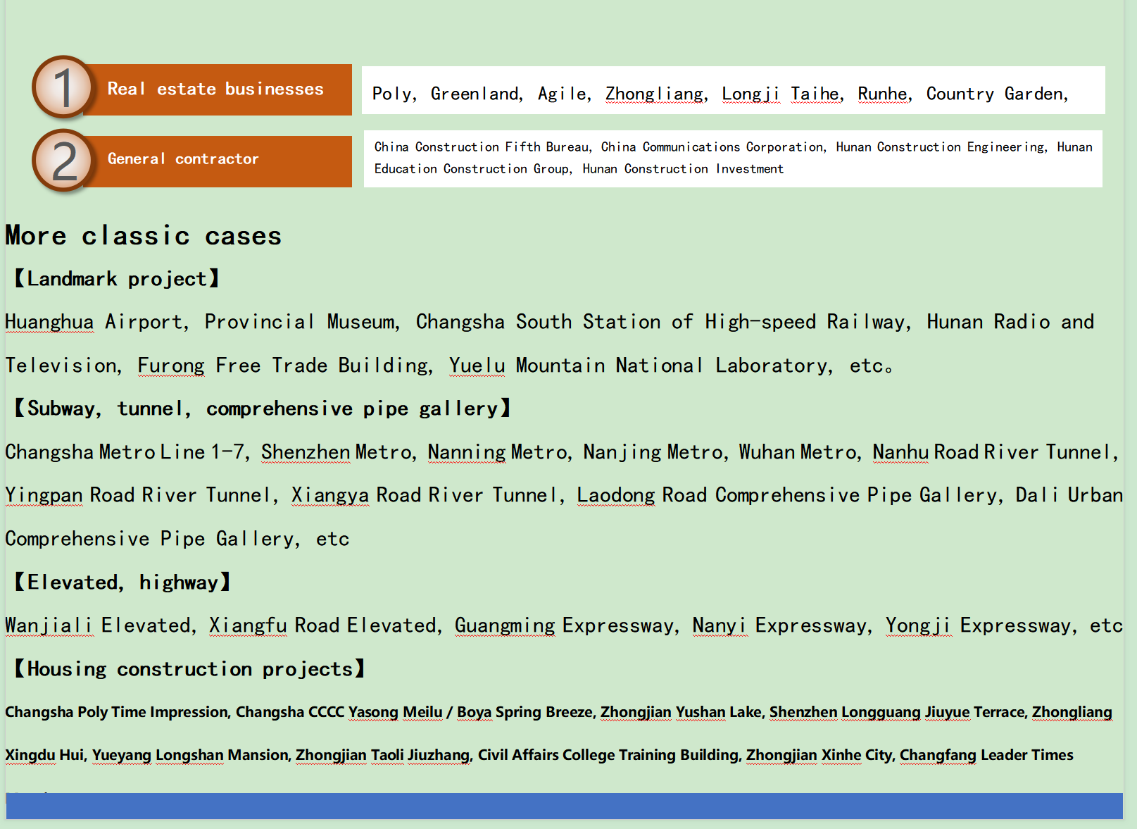Click the underlined word Yuelu
Image resolution: width=1137 pixels, height=829 pixels.
477,366
